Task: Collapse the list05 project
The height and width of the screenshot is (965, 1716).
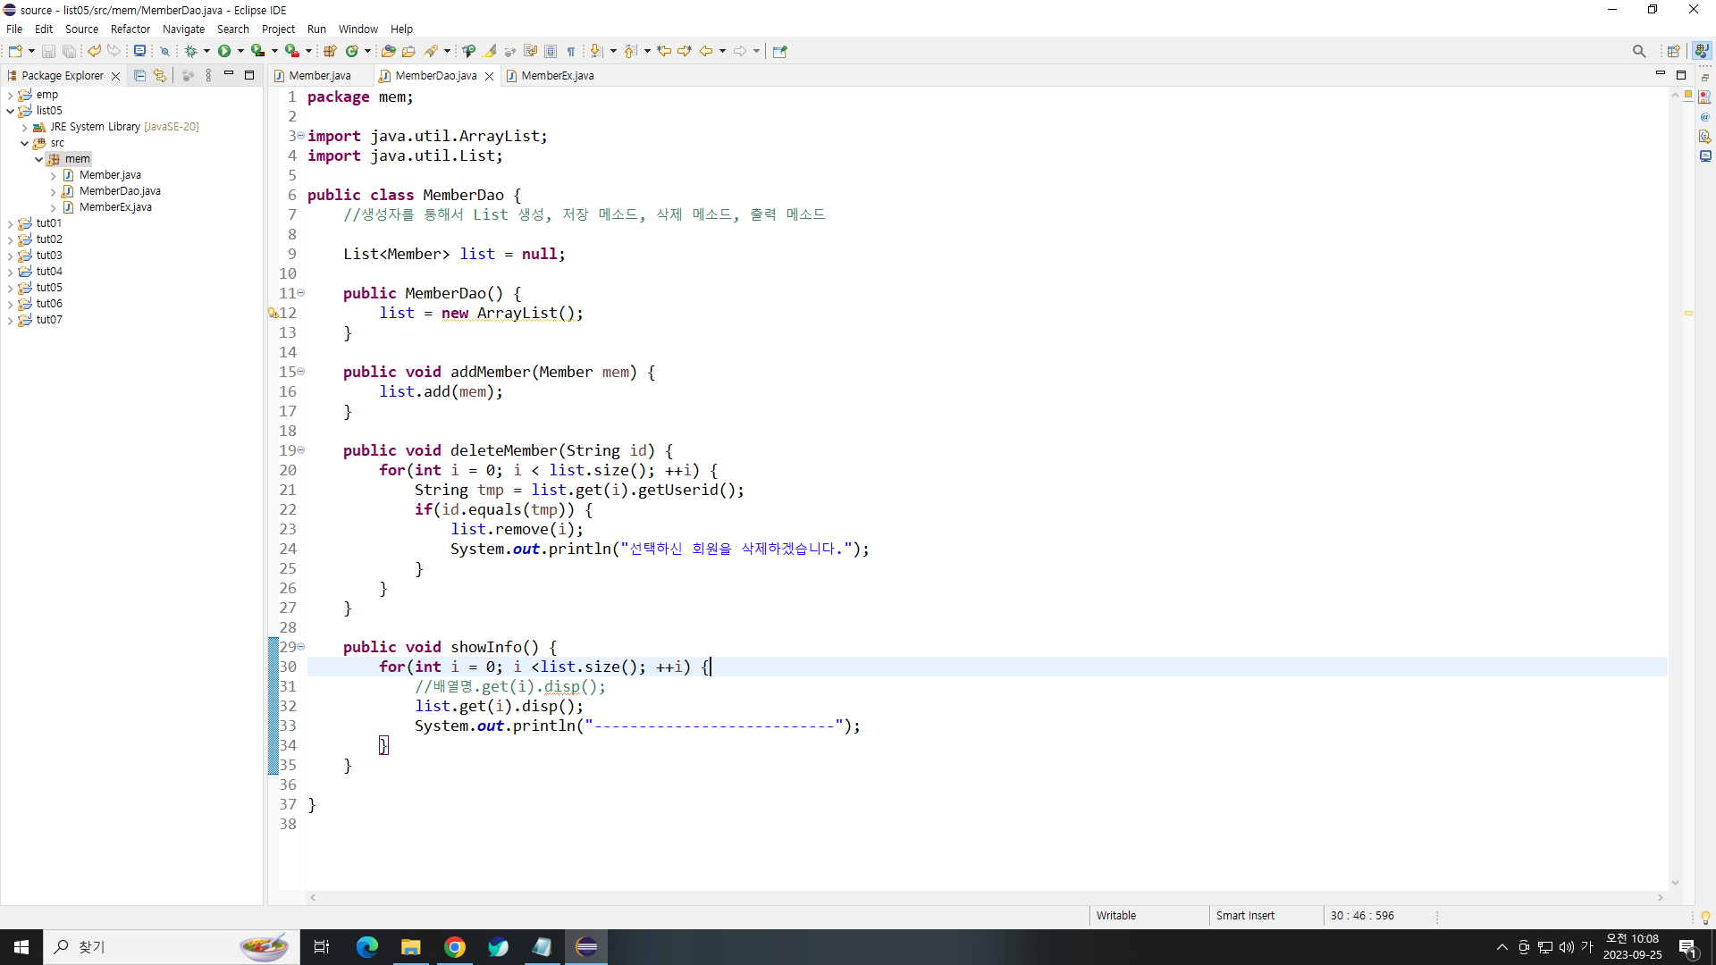Action: tap(10, 111)
